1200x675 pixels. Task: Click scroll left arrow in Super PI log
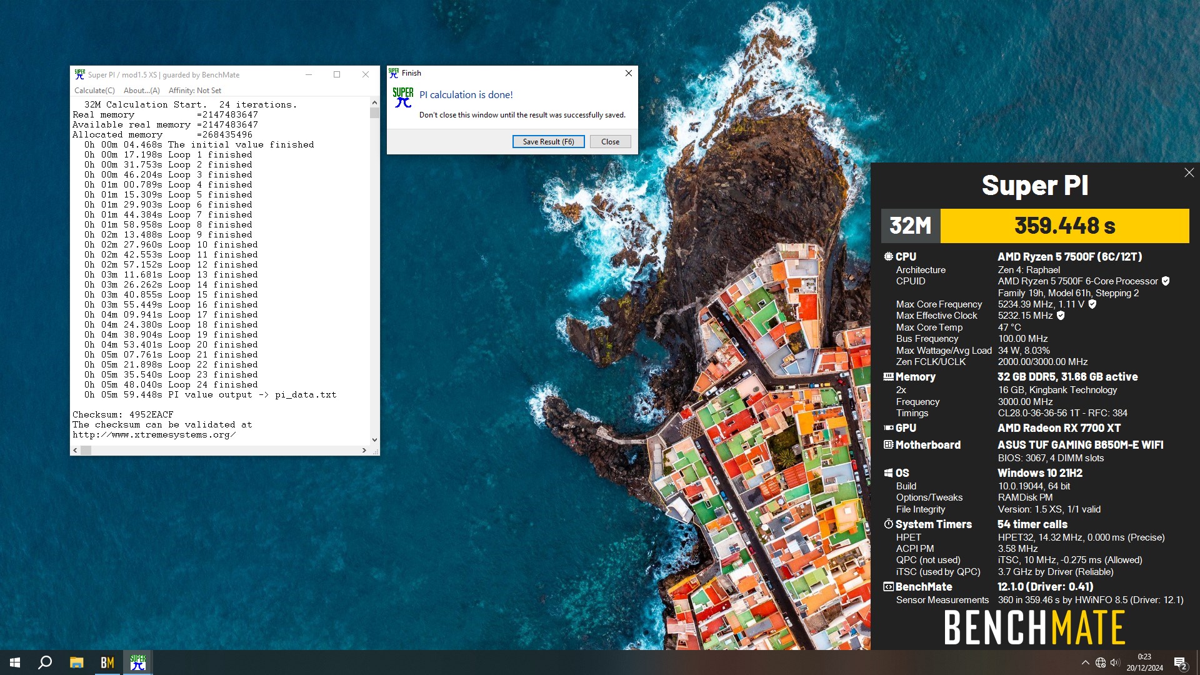click(76, 450)
